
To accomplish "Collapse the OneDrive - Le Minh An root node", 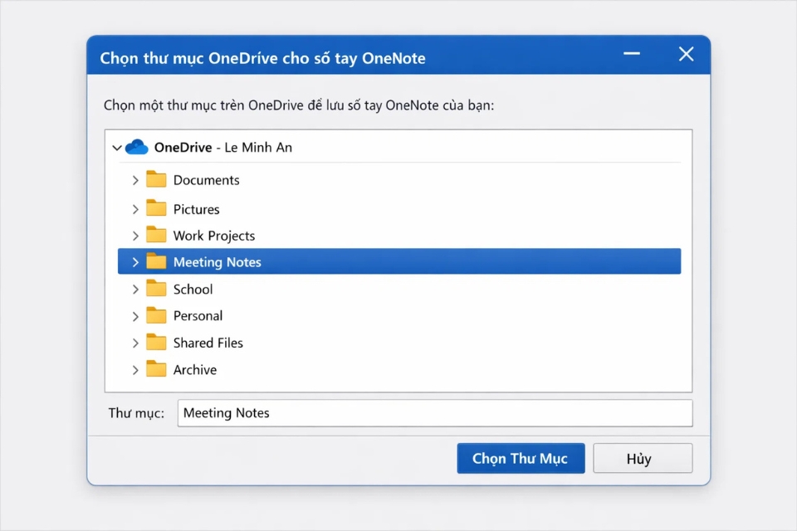I will pyautogui.click(x=117, y=147).
